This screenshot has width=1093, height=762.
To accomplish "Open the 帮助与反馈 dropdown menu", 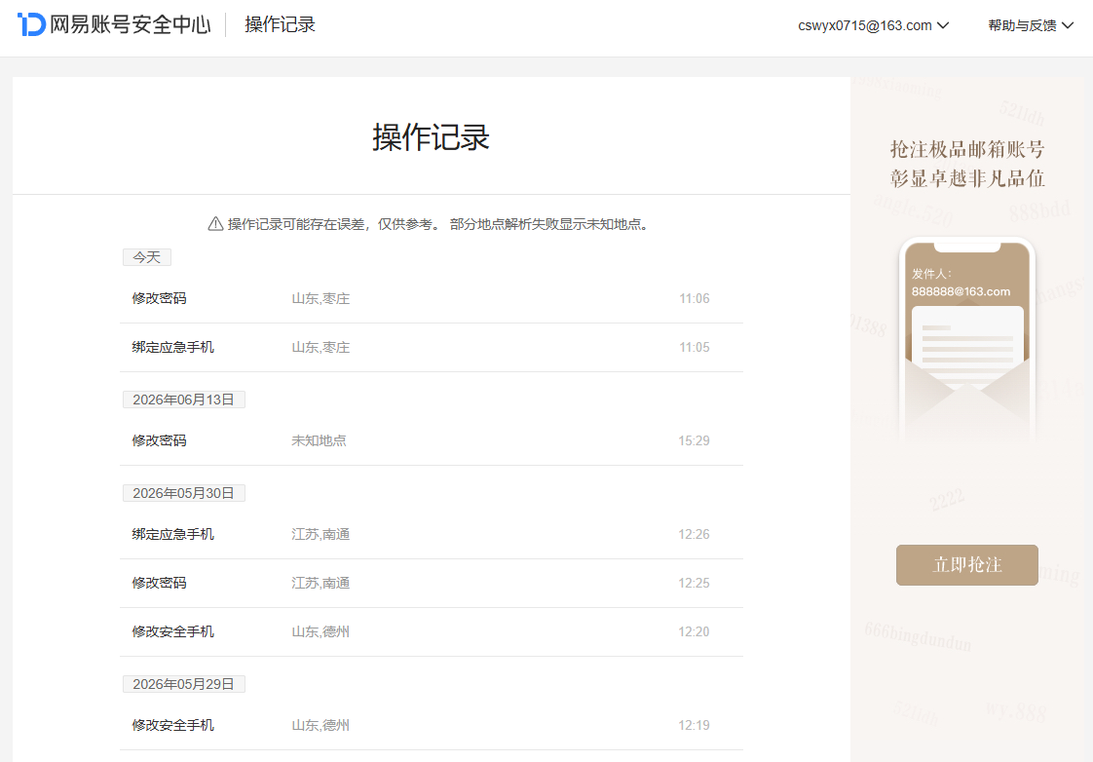I will (1031, 25).
